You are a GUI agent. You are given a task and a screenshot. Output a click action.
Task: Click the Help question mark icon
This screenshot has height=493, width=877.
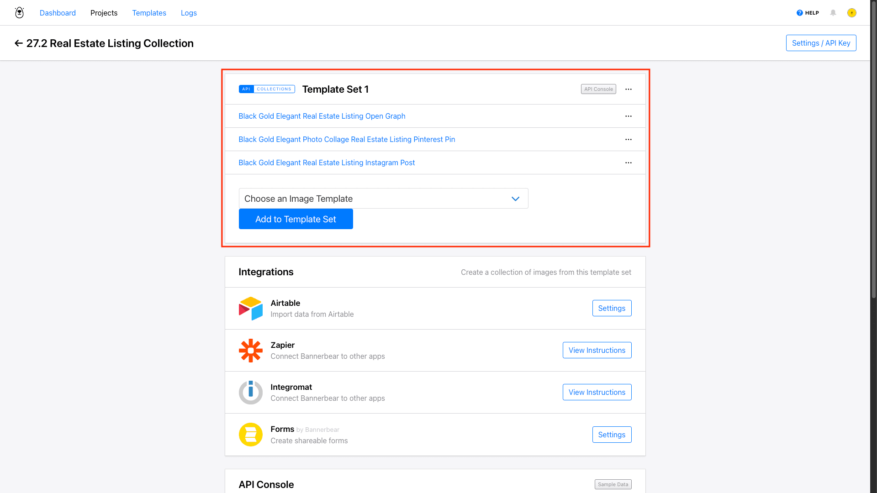coord(799,13)
